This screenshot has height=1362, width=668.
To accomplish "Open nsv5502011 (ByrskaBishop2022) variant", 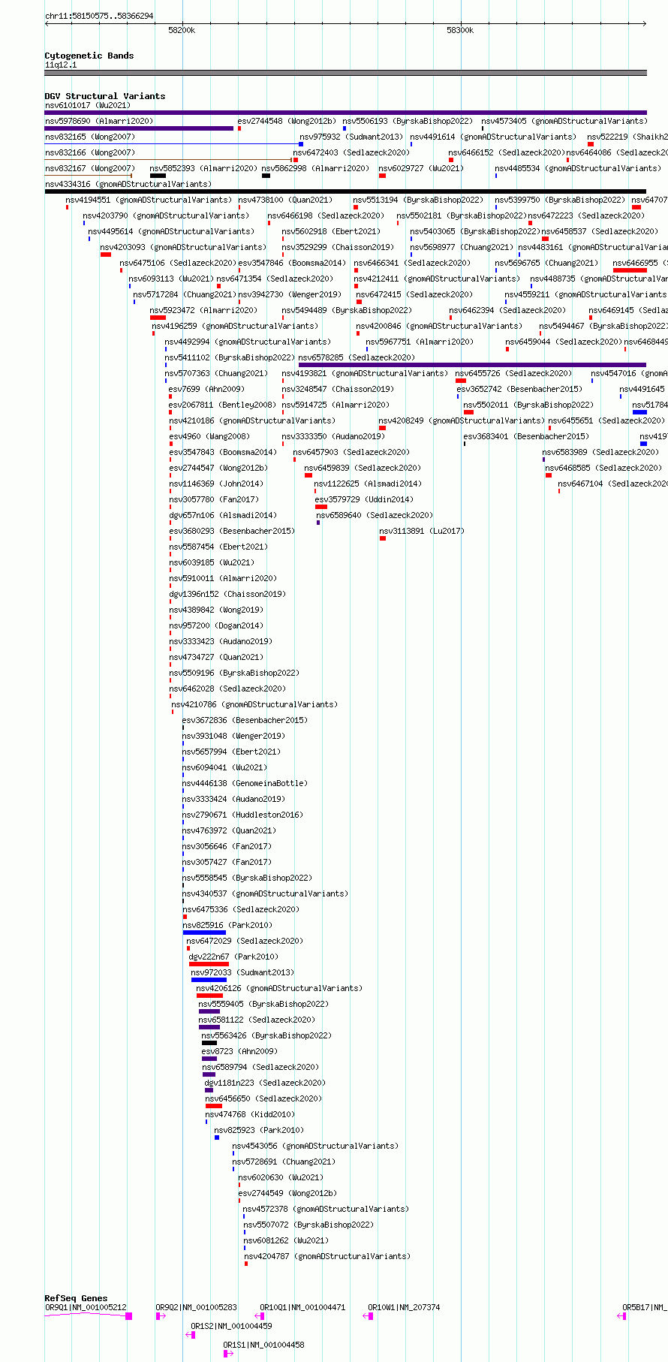I will point(528,405).
